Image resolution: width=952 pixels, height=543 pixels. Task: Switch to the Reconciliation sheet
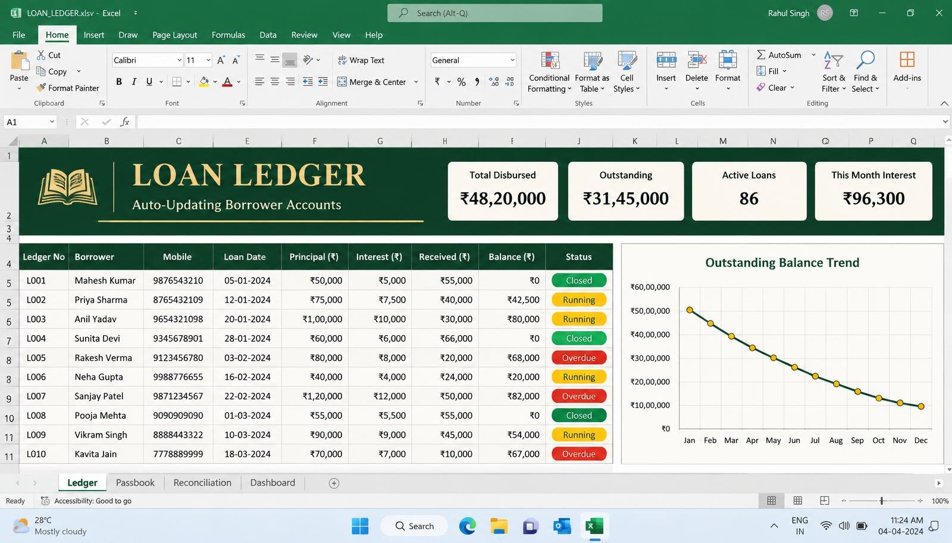click(202, 483)
